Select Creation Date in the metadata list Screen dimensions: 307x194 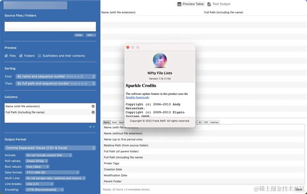click(204, 169)
